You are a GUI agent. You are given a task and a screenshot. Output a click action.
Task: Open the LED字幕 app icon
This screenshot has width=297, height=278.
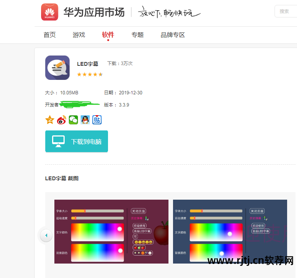pyautogui.click(x=57, y=68)
